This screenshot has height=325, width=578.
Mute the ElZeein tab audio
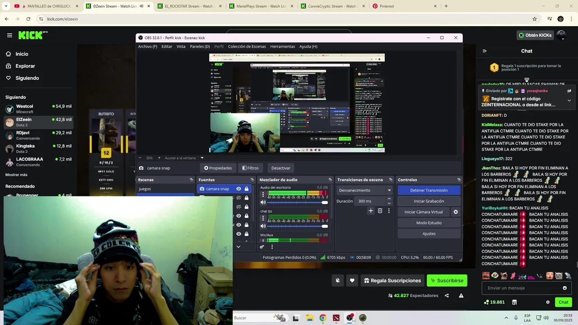coord(141,6)
